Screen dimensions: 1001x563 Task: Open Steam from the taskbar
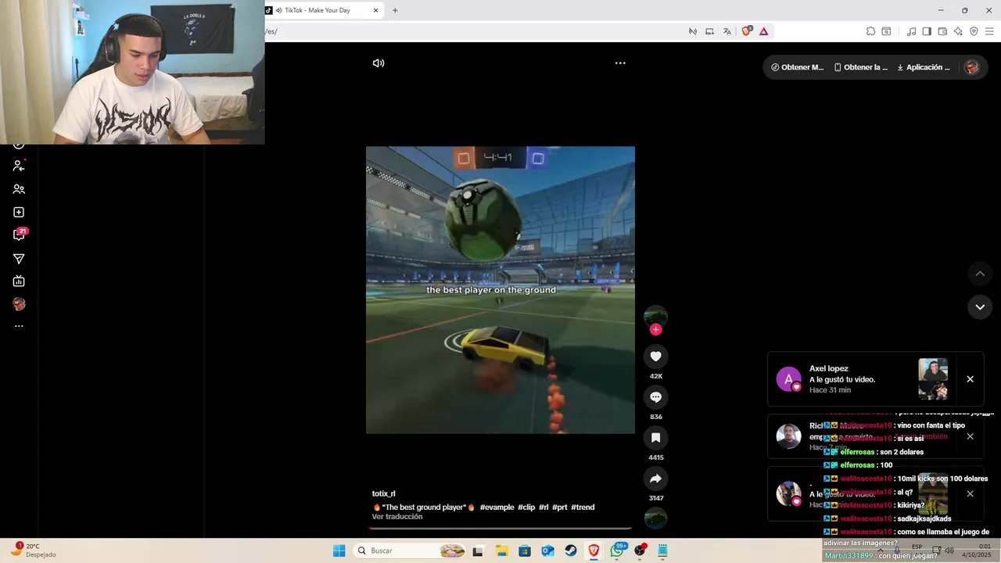pos(571,550)
